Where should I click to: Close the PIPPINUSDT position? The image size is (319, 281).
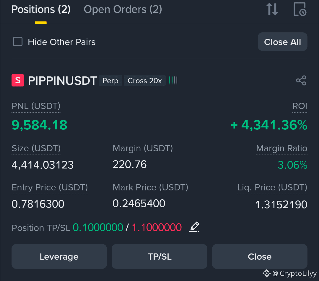click(x=260, y=256)
